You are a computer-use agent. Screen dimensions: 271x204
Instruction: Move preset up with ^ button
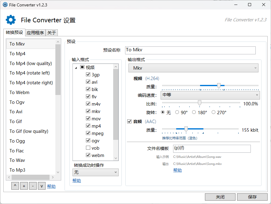tap(15, 186)
